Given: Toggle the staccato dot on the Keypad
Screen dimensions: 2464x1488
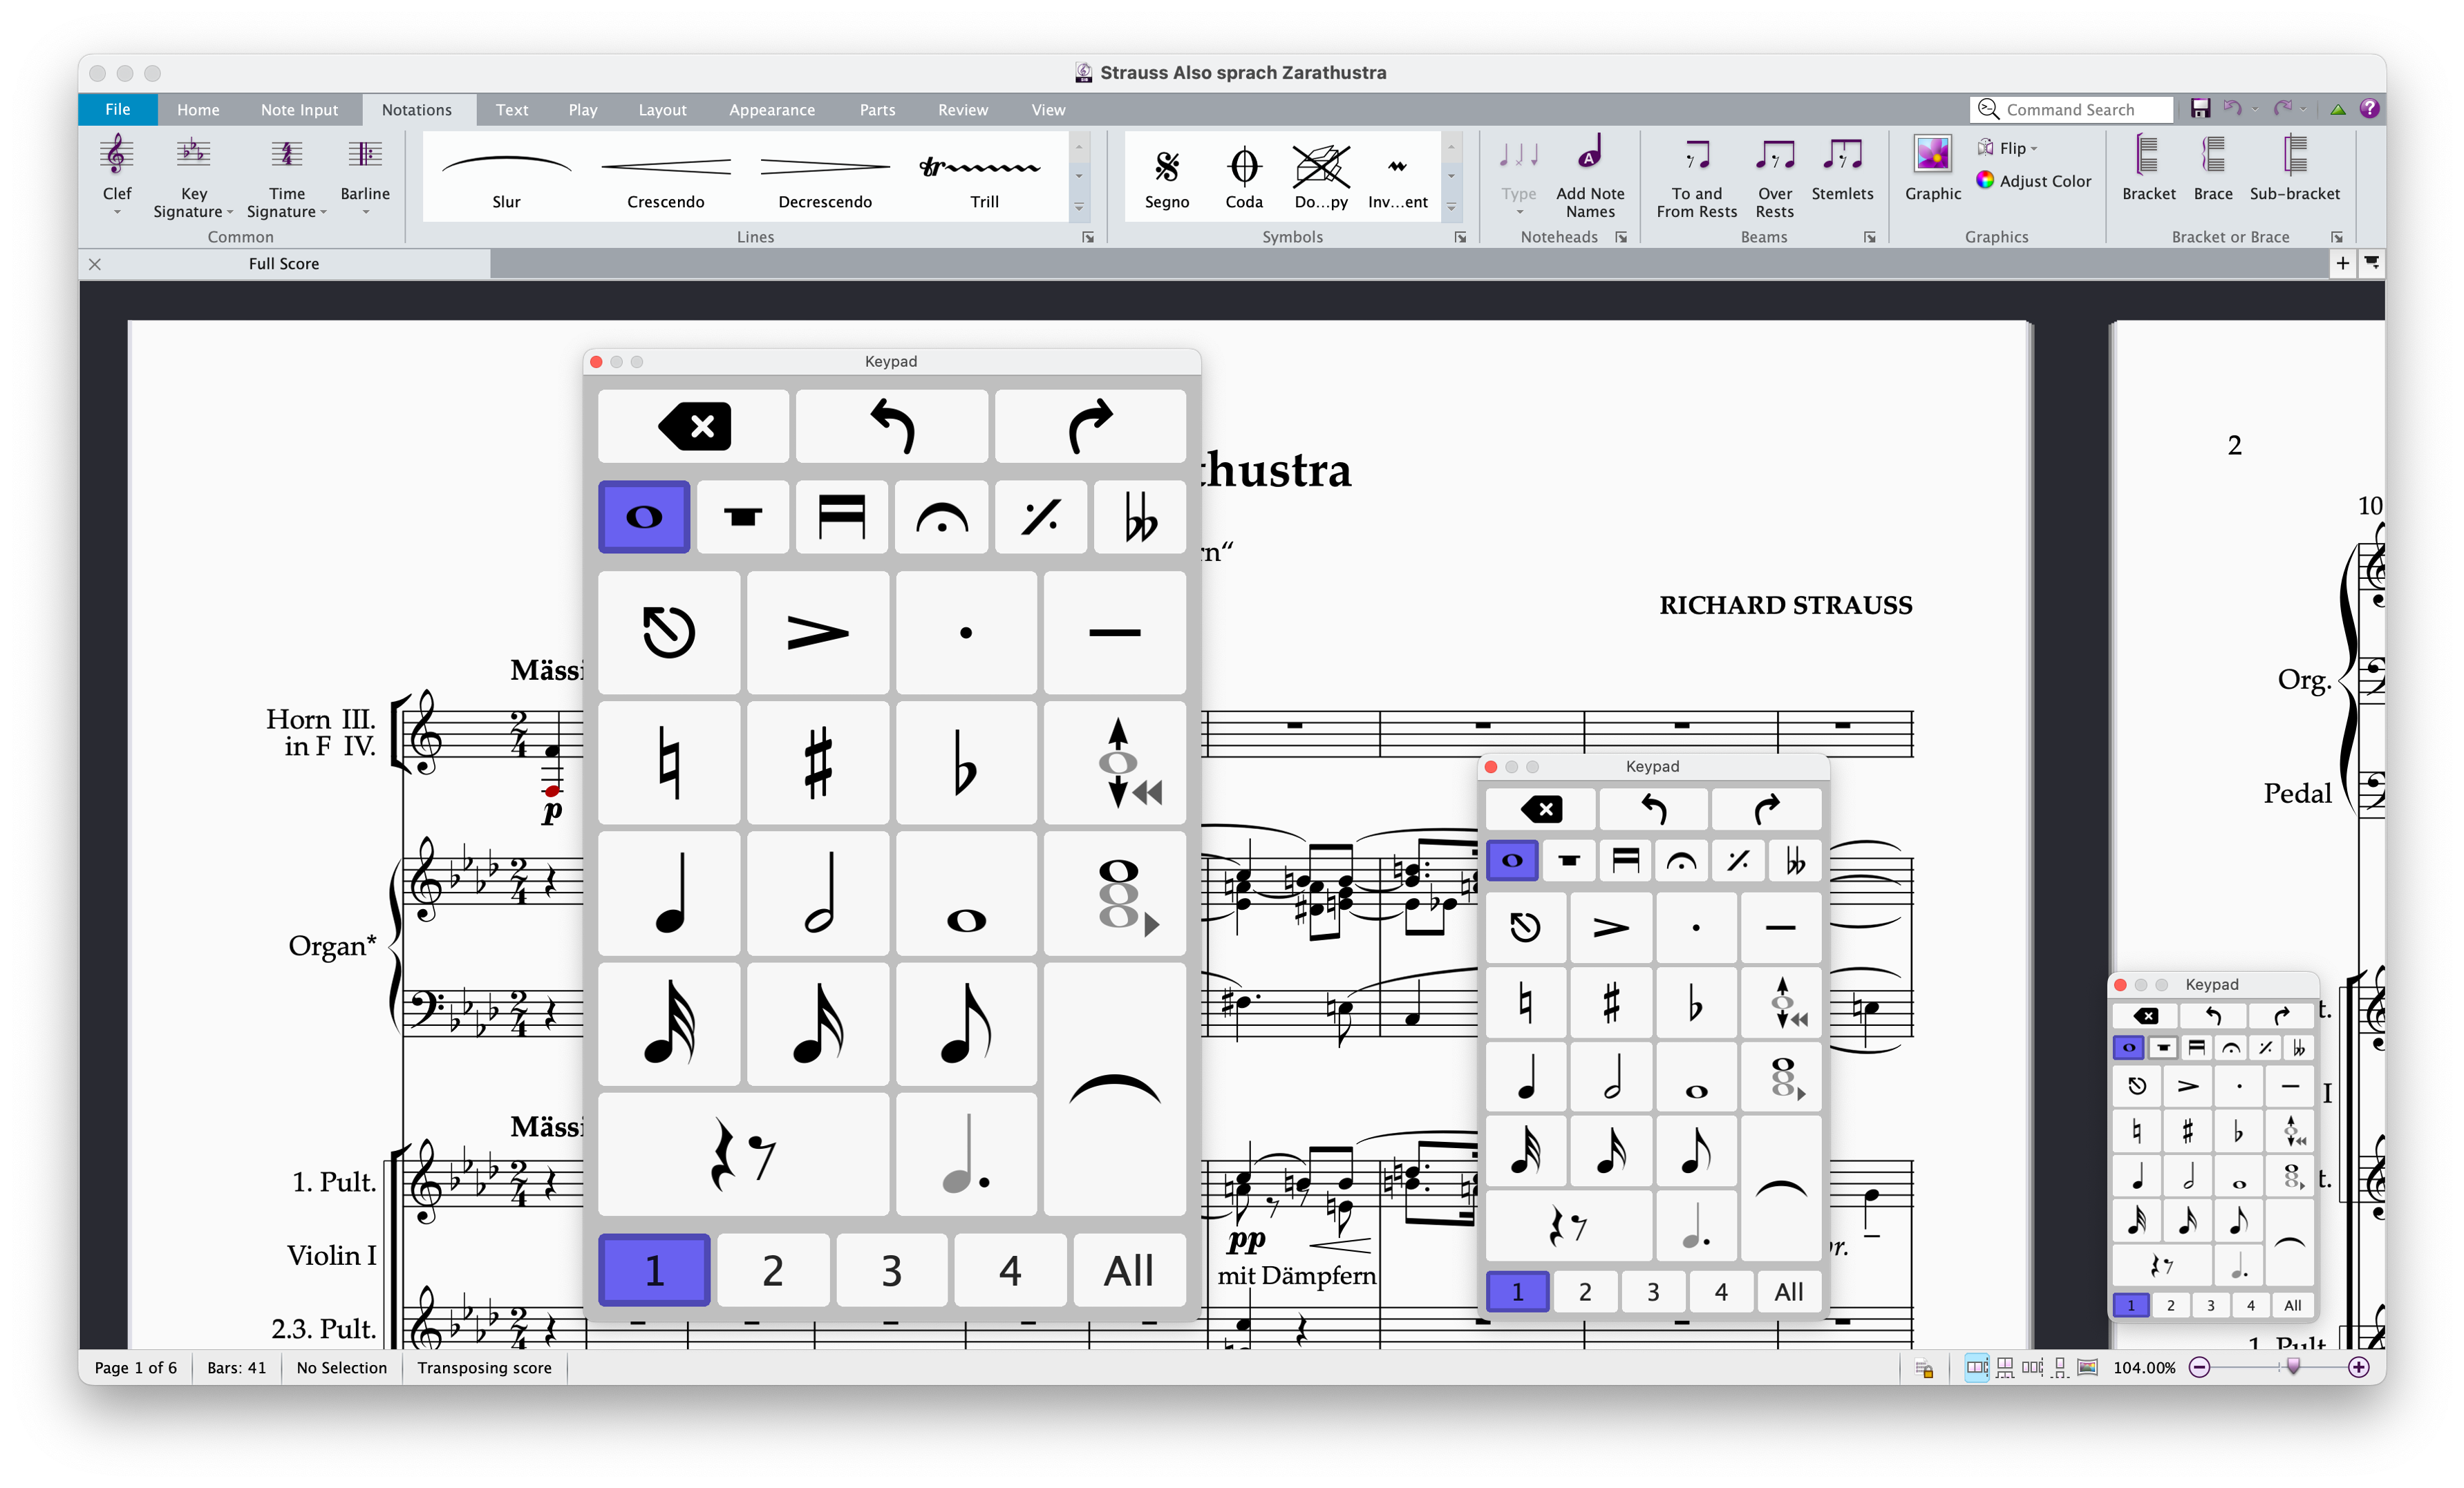Looking at the screenshot, I should (966, 631).
